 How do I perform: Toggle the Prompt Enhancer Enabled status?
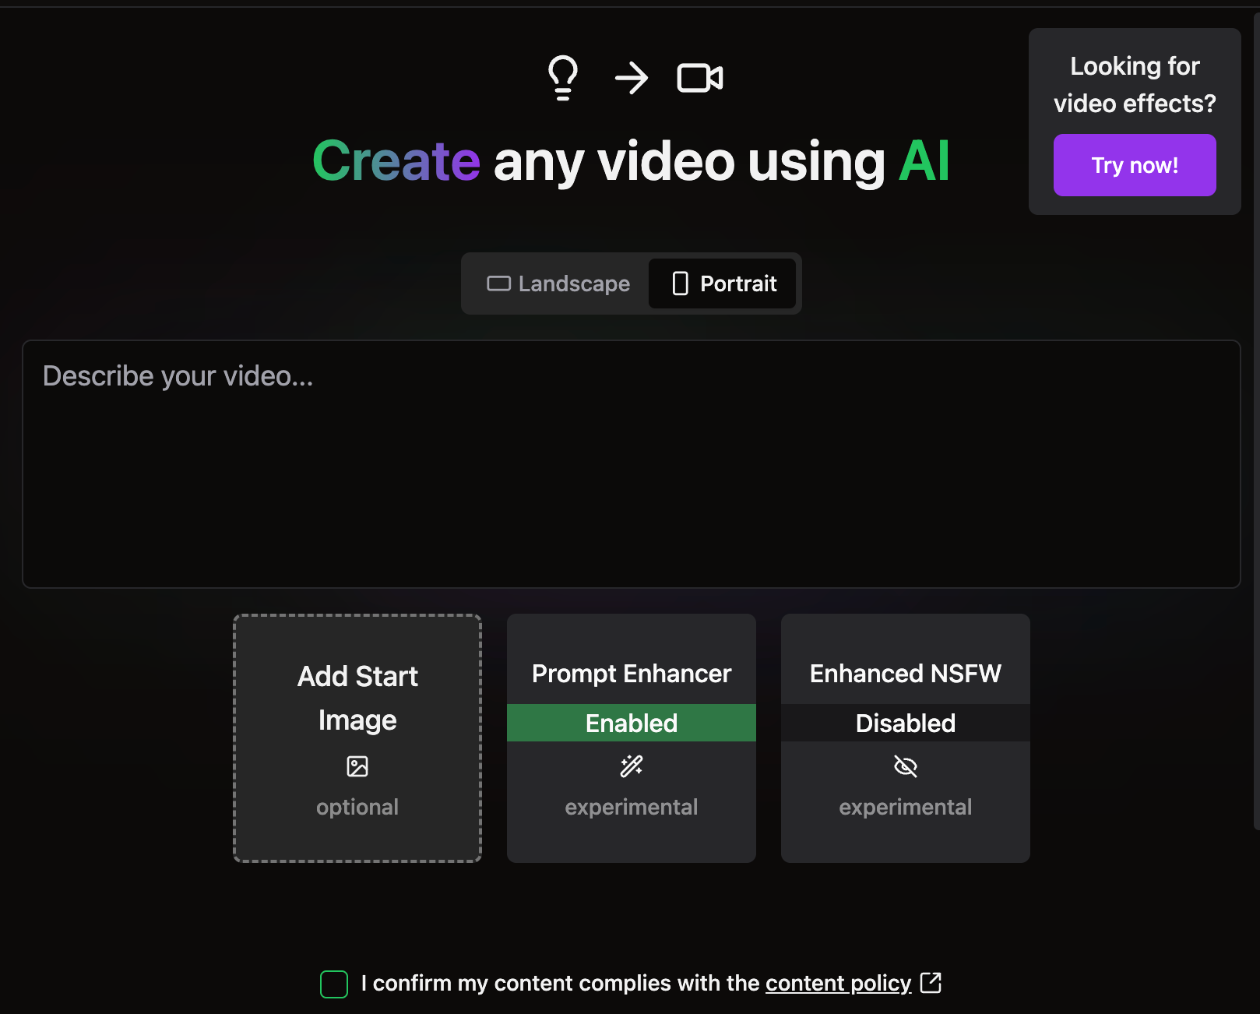point(631,723)
